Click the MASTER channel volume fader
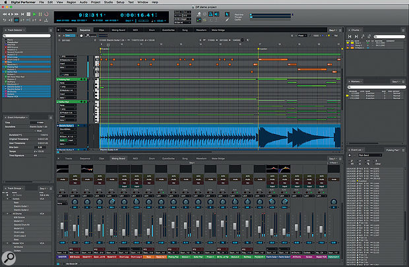 tap(62, 225)
